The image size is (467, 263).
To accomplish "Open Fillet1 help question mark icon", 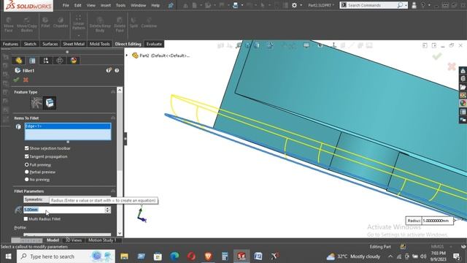I will [x=117, y=70].
